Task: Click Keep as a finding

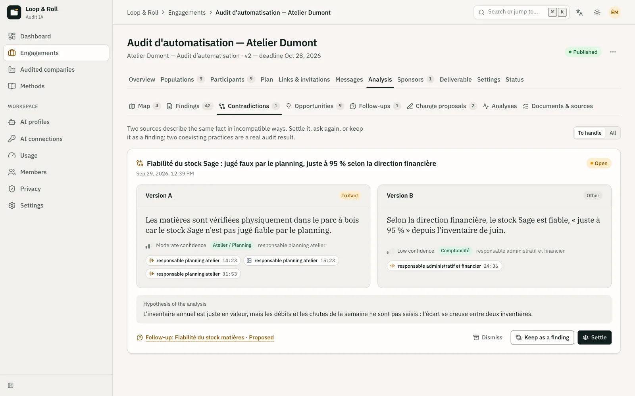Action: (x=542, y=337)
